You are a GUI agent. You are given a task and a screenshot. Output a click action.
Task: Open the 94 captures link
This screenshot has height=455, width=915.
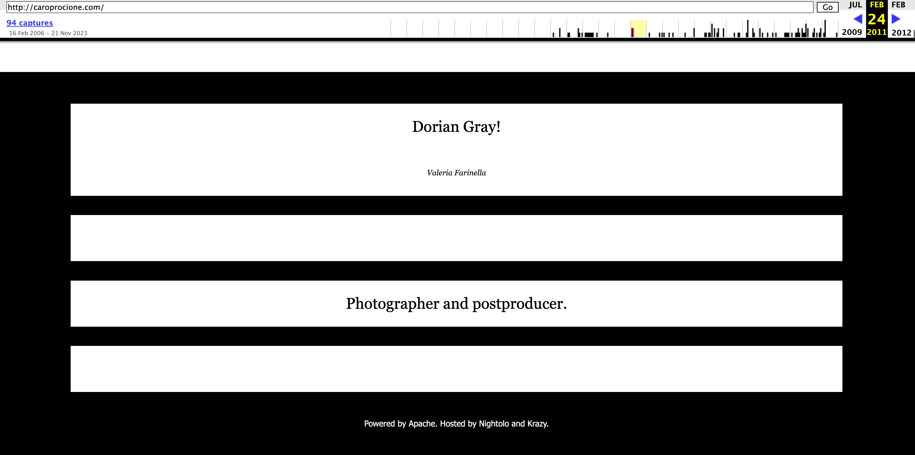(29, 23)
